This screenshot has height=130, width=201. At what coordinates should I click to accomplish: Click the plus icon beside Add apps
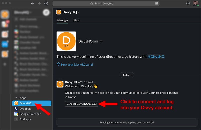coord(16,119)
